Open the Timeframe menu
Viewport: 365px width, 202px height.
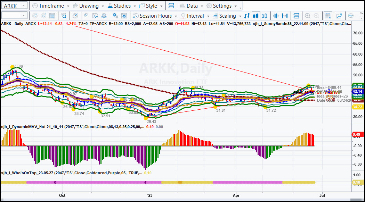click(x=51, y=6)
